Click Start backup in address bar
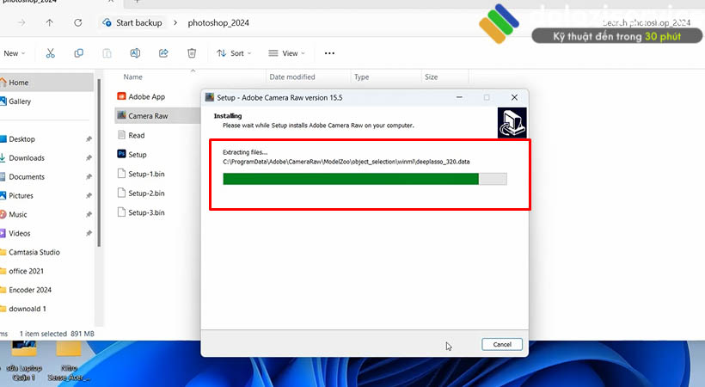The width and height of the screenshot is (705, 387). pyautogui.click(x=137, y=22)
